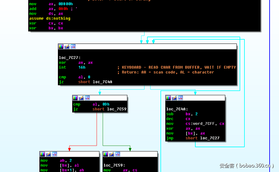The width and height of the screenshot is (279, 172).
Task: Click the edit pencil icon on the loc_7C4A node
Action: (175, 98)
